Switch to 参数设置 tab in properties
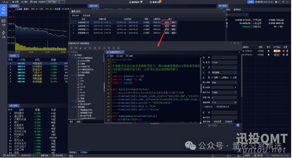 [217, 122]
